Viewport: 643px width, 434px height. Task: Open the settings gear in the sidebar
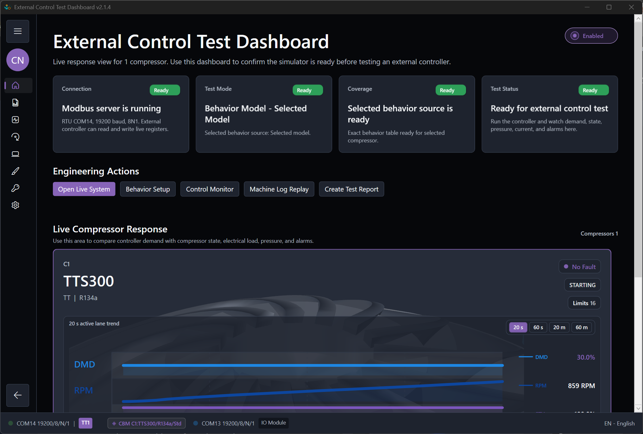[16, 205]
